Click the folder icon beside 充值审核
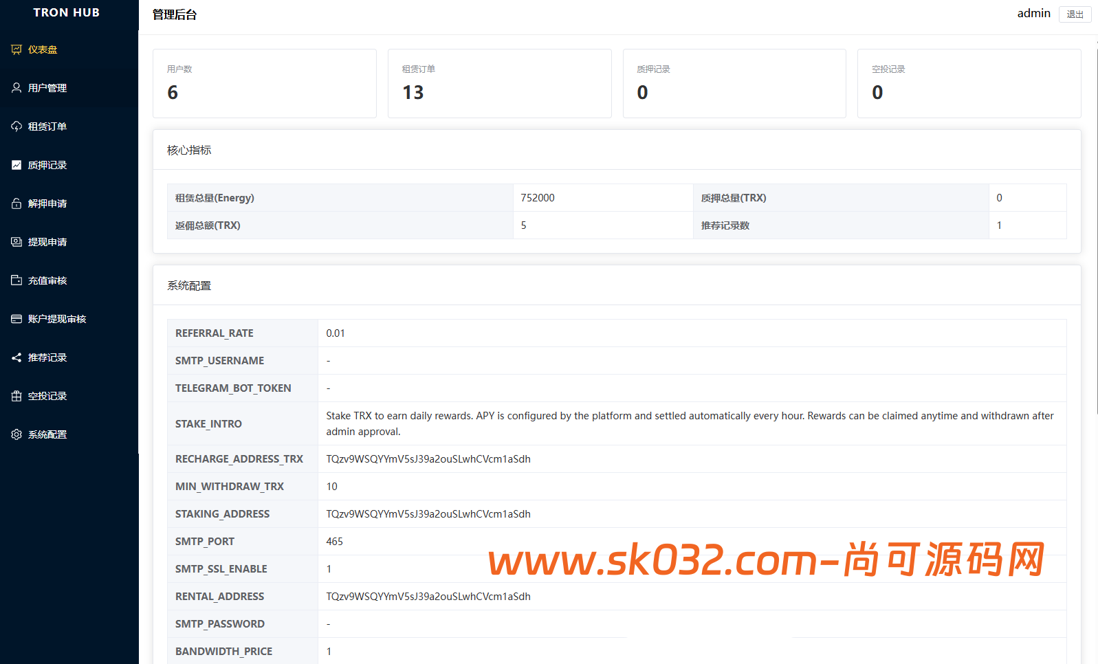1098x664 pixels. click(x=17, y=280)
